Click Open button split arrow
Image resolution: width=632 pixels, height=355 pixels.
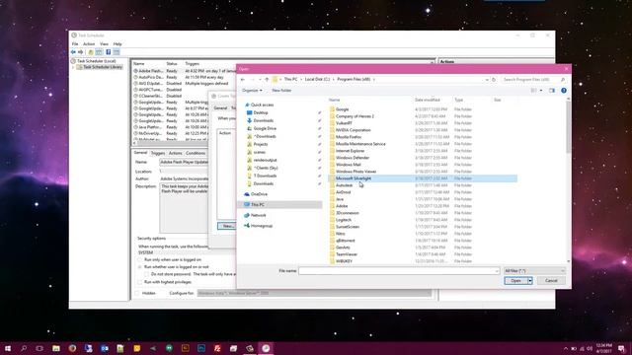(530, 281)
